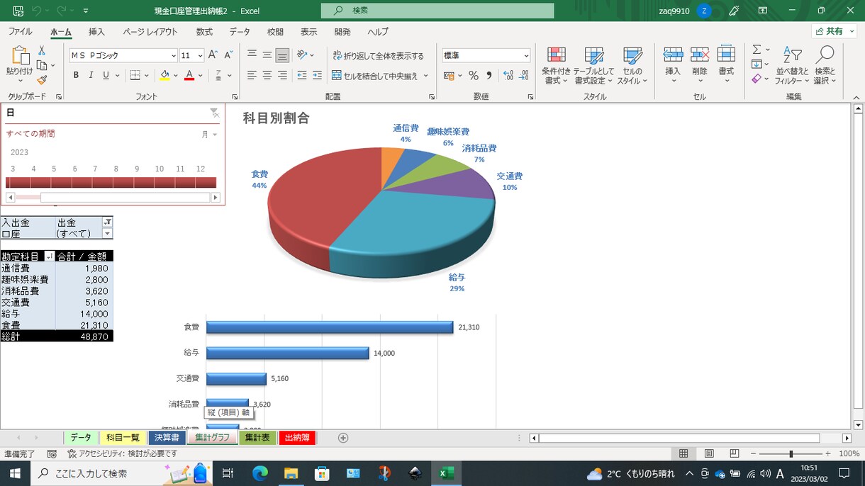Click the AutoSum sigma icon
This screenshot has height=486, width=865.
click(757, 50)
